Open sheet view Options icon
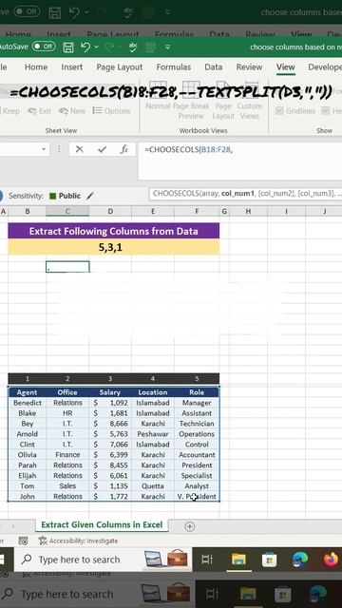 click(x=112, y=111)
